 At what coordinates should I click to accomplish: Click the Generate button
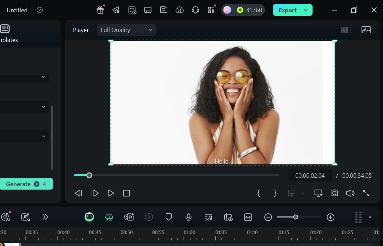tap(26, 184)
